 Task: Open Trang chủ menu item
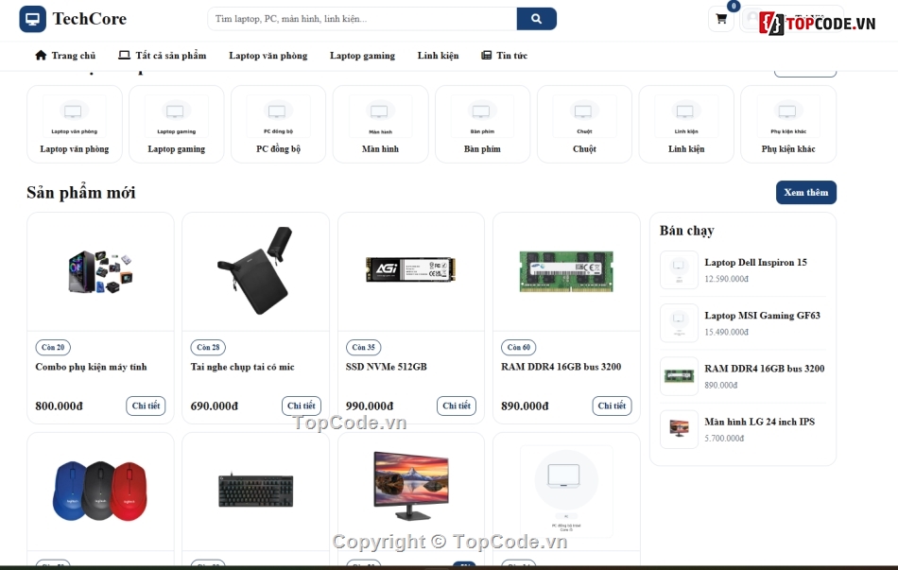(x=65, y=56)
